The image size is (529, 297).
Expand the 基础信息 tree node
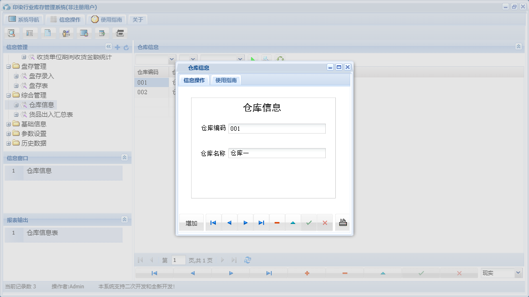pos(8,124)
